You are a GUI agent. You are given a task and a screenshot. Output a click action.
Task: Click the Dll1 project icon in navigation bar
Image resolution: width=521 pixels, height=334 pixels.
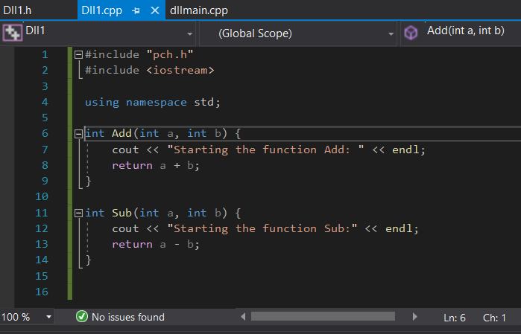12,33
